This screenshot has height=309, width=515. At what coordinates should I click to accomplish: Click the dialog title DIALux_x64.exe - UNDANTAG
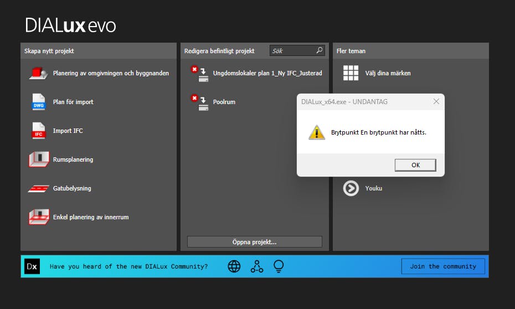click(344, 102)
